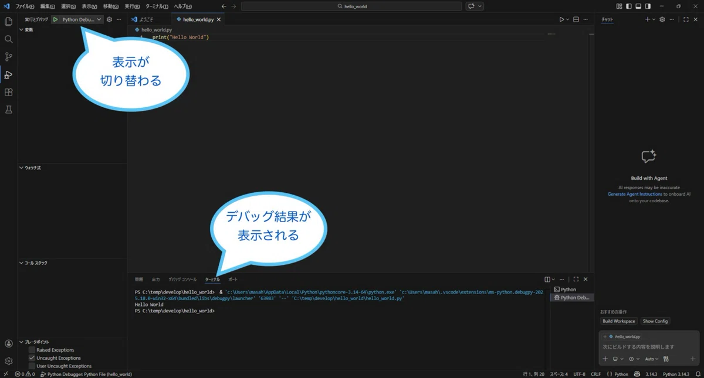Screen dimensions: 704x378
Task: Open the debug configuration dropdown Python Debu...
Action: pyautogui.click(x=82, y=19)
